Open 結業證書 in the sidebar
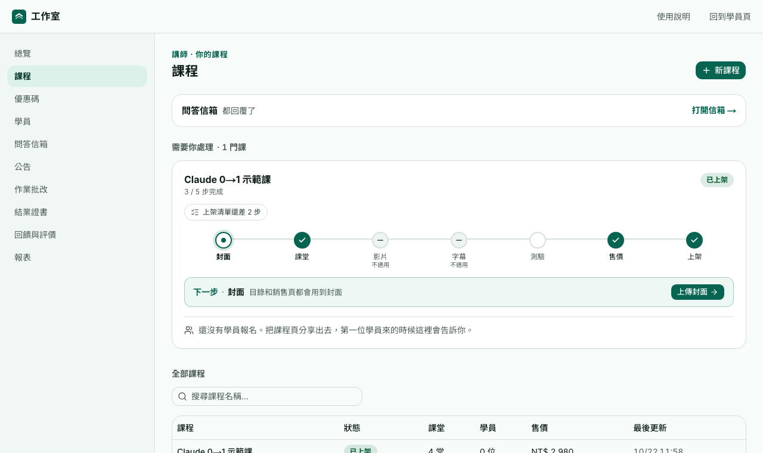 77,212
